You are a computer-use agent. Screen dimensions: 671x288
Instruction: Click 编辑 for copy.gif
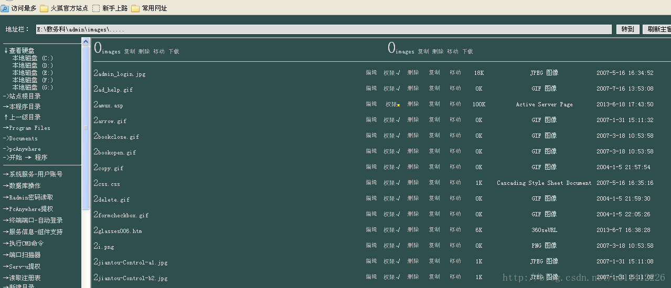click(371, 167)
